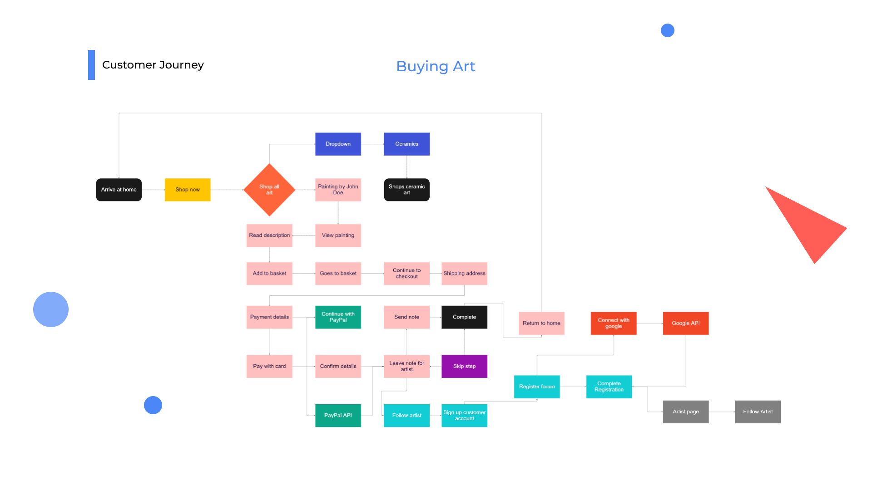Click the 'Arrive at home' node
Viewport: 872px width, 490px height.
119,190
